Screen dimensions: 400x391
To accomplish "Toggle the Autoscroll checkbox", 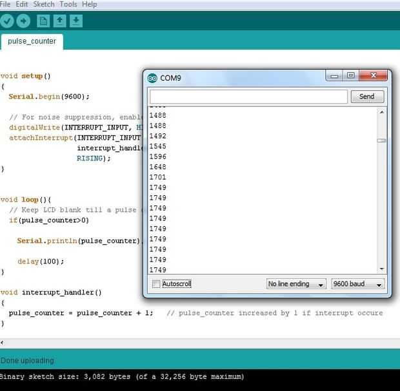I will 156,284.
